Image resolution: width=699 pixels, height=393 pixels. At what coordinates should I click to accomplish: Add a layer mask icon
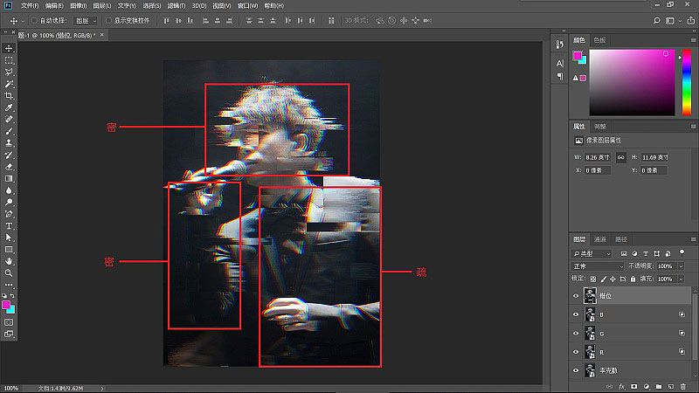[634, 387]
